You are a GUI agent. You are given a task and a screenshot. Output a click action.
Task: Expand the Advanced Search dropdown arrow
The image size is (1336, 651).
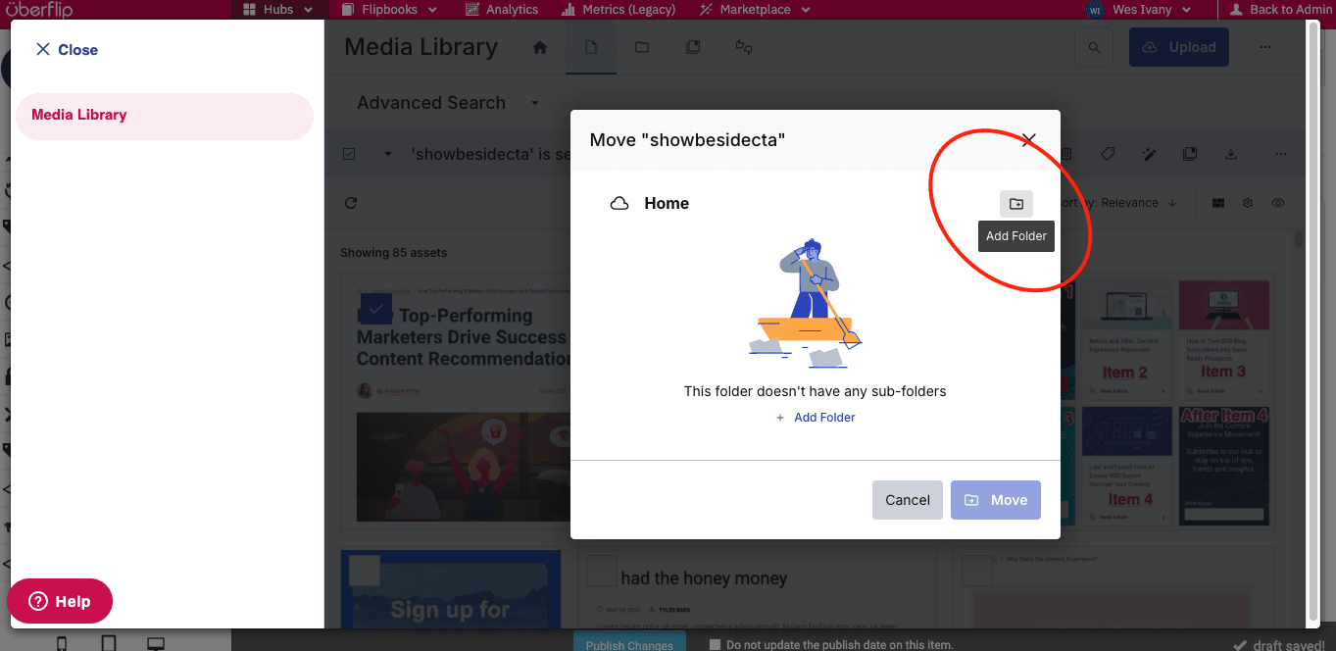[x=535, y=103]
